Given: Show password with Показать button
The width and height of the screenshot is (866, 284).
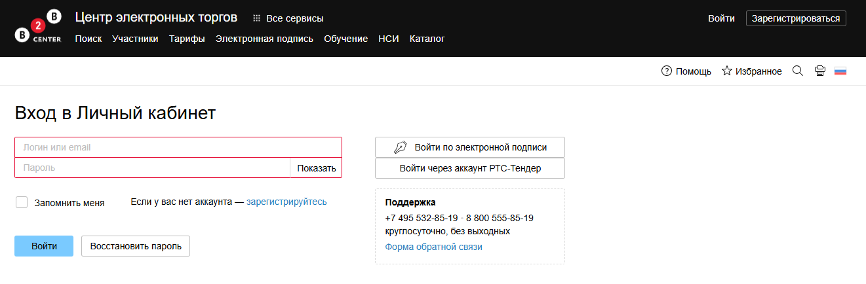Looking at the screenshot, I should pyautogui.click(x=316, y=168).
